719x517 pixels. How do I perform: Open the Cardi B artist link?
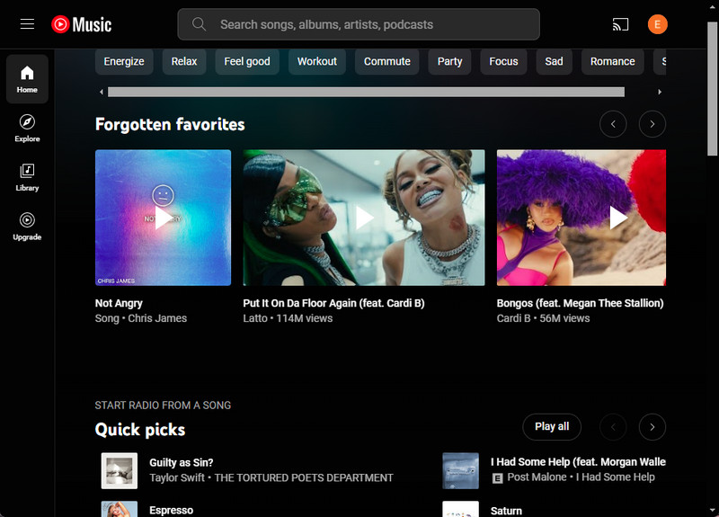tap(513, 318)
